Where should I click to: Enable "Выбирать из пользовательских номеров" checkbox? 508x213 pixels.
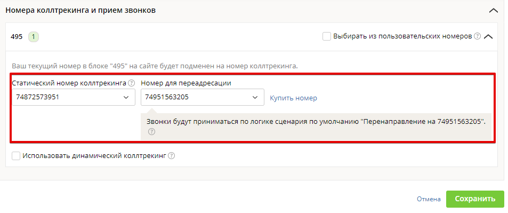(x=327, y=36)
